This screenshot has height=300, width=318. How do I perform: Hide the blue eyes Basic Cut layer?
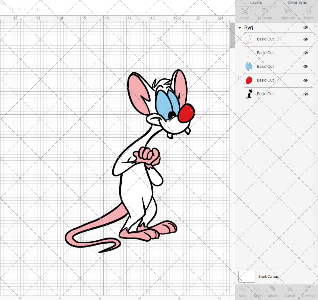[x=305, y=67]
